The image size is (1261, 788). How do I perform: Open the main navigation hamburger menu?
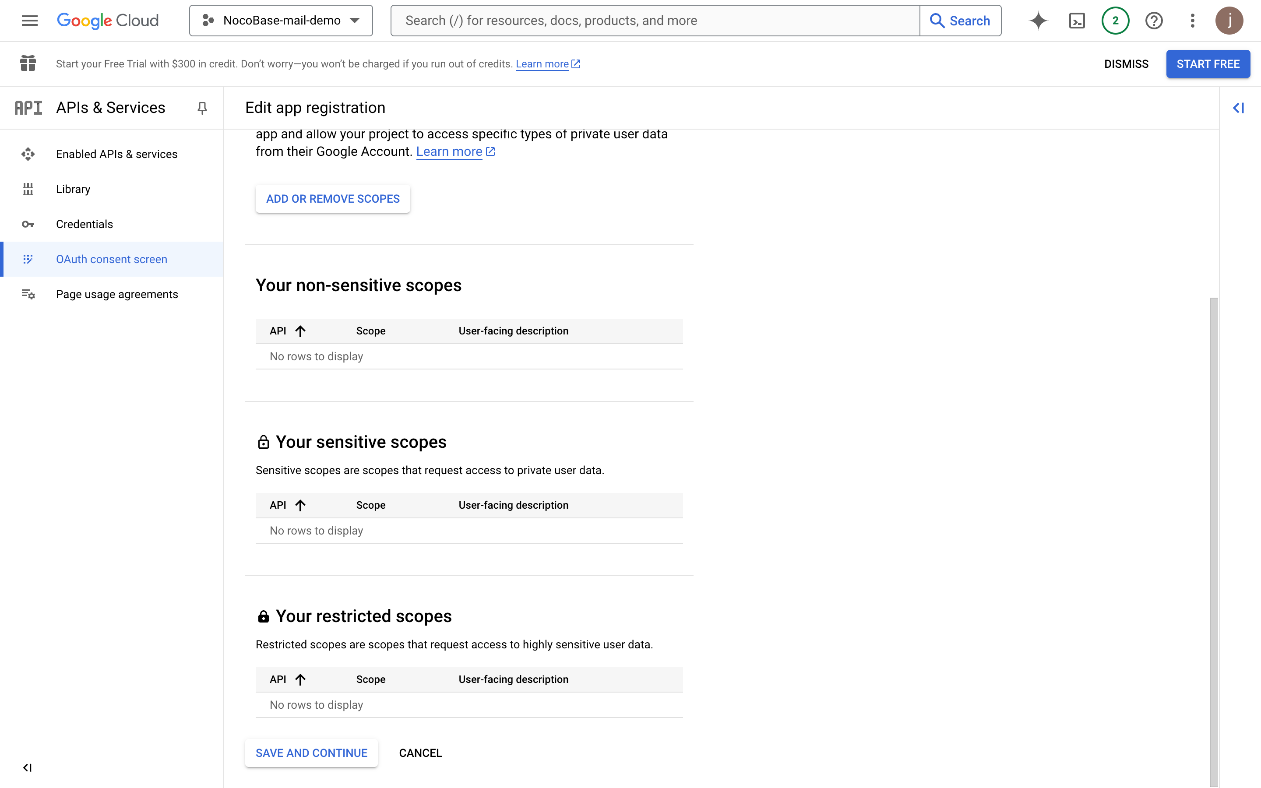30,20
